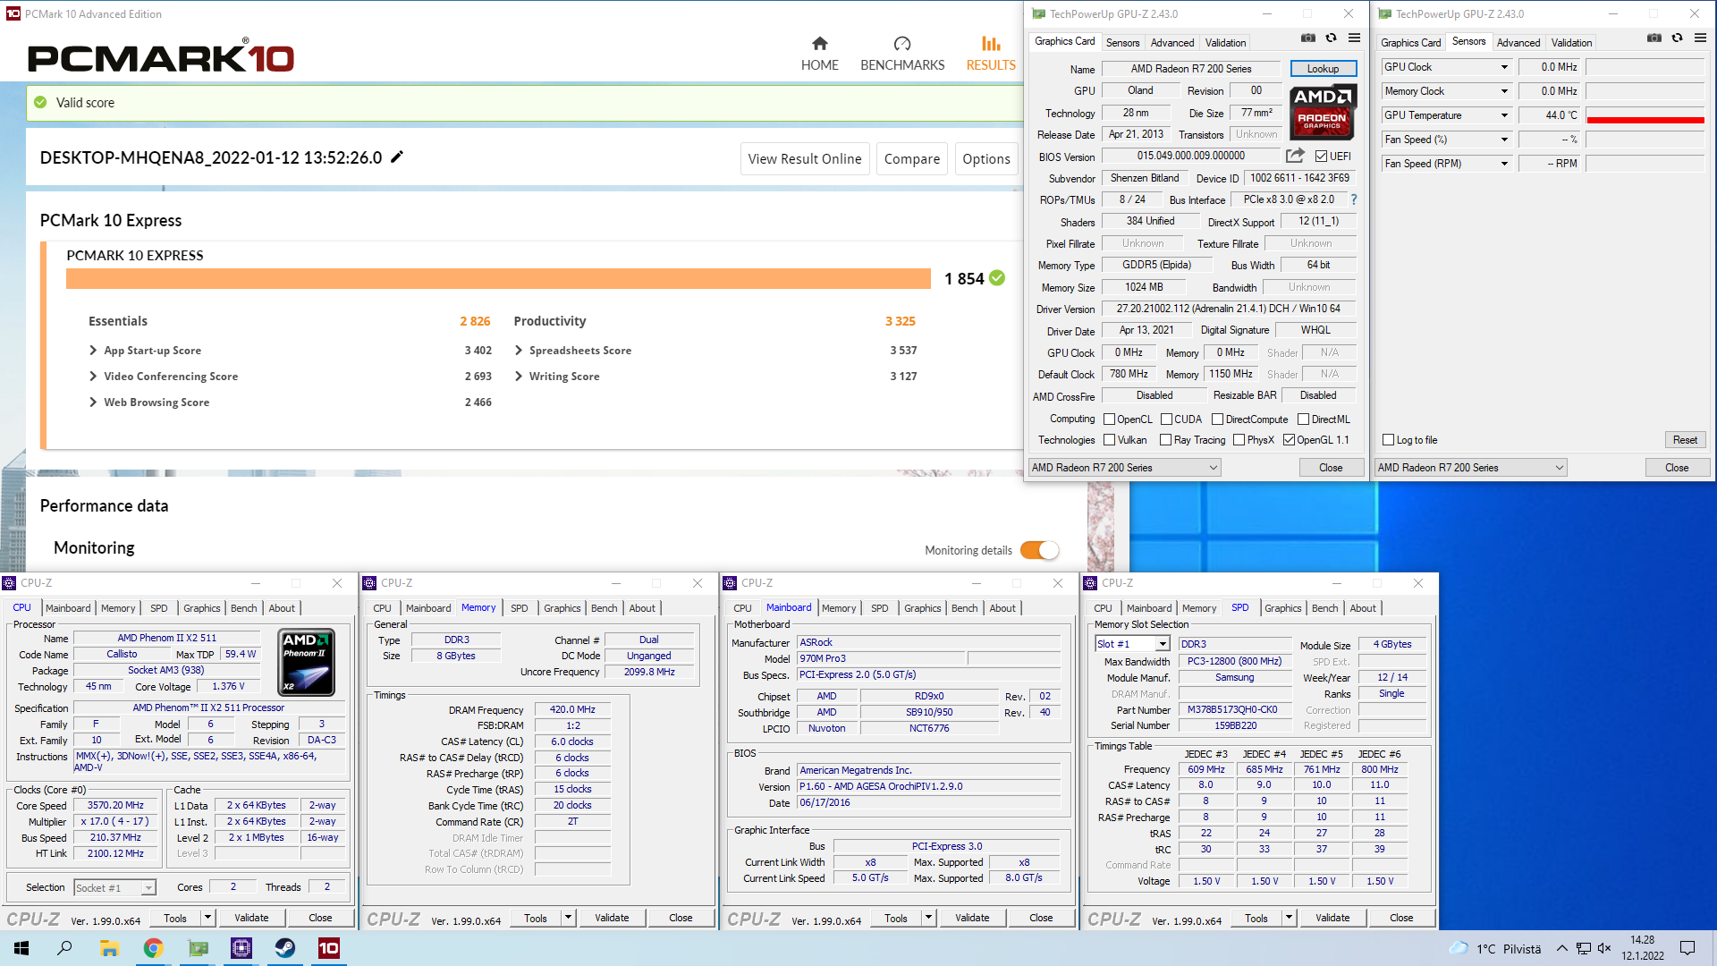Show hidden tray icons chevron
Viewport: 1717px width, 966px height.
coord(1561,948)
